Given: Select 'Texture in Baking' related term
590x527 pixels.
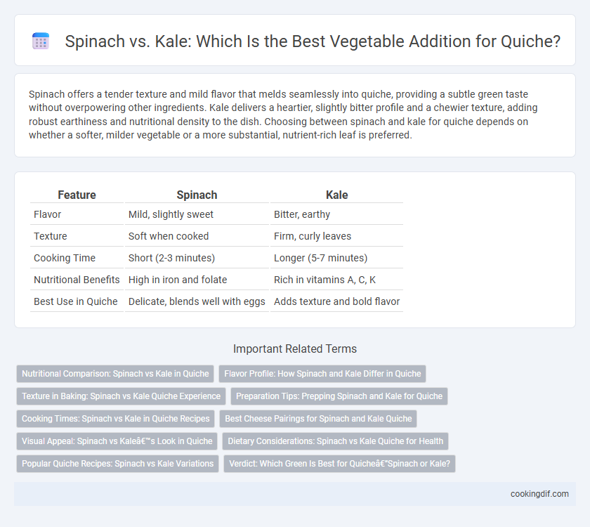Looking at the screenshot, I should point(121,396).
